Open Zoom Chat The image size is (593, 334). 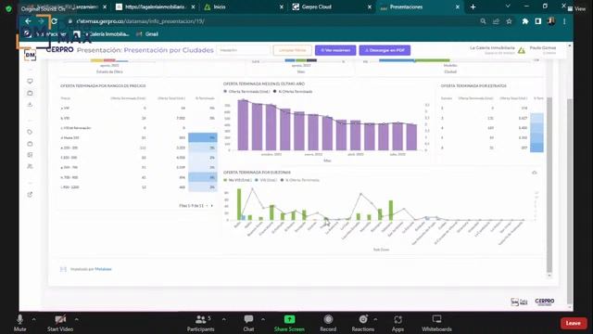(248, 323)
